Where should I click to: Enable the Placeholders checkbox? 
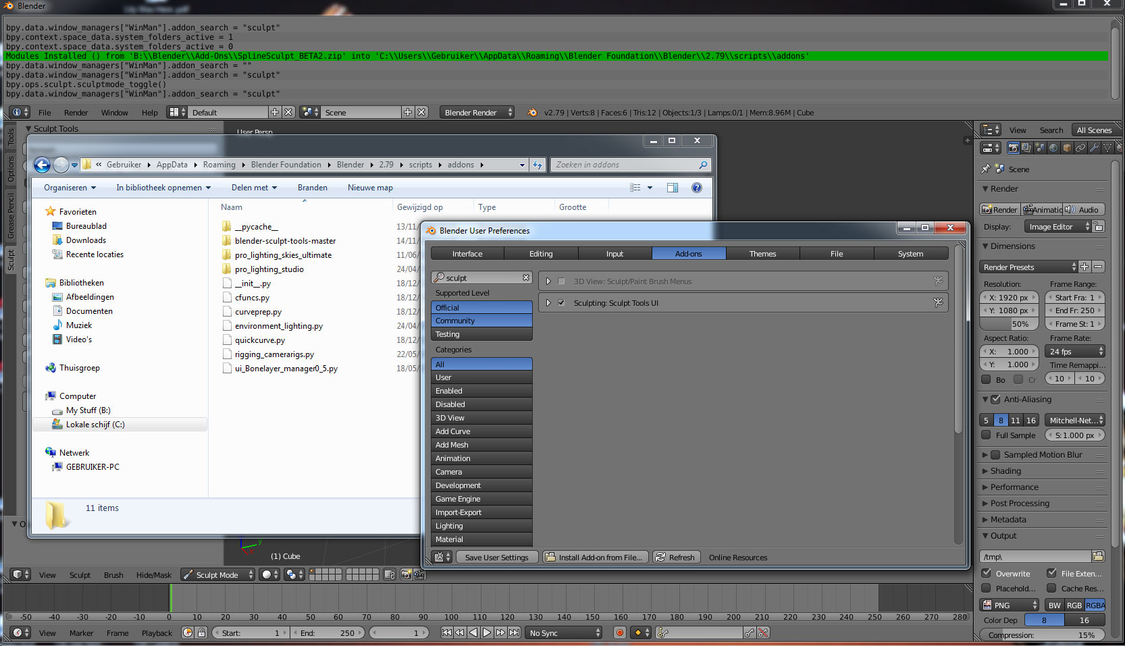986,588
